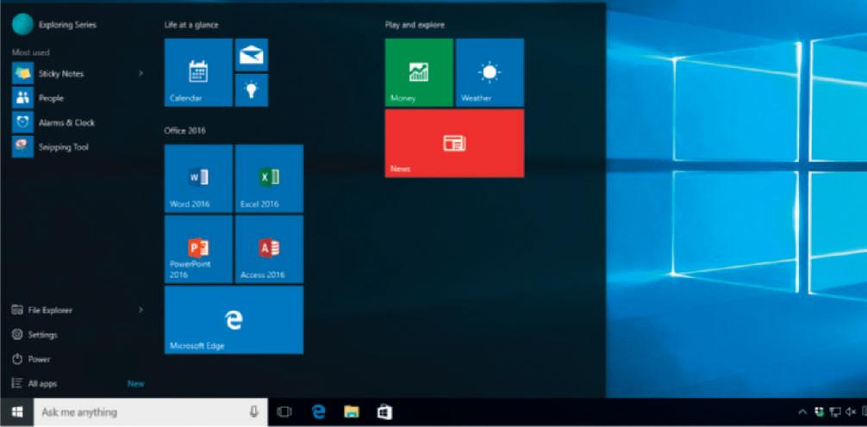
Task: Click the muted volume tray icon
Action: click(851, 412)
